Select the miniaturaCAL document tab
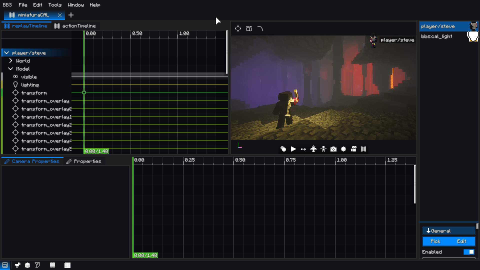Screen dimensions: 480x270 point(34,15)
